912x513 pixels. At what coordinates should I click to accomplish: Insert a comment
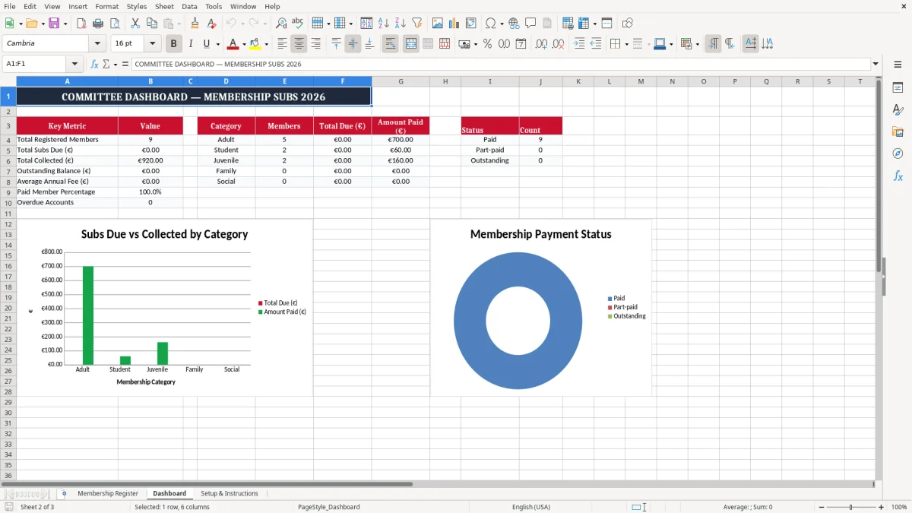pyautogui.click(x=530, y=24)
